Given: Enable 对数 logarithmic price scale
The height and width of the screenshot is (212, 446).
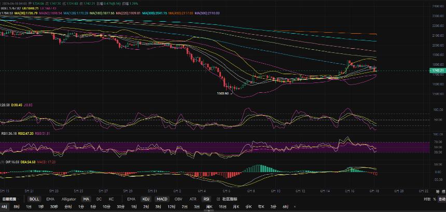Looking at the screenshot, I should (x=427, y=199).
